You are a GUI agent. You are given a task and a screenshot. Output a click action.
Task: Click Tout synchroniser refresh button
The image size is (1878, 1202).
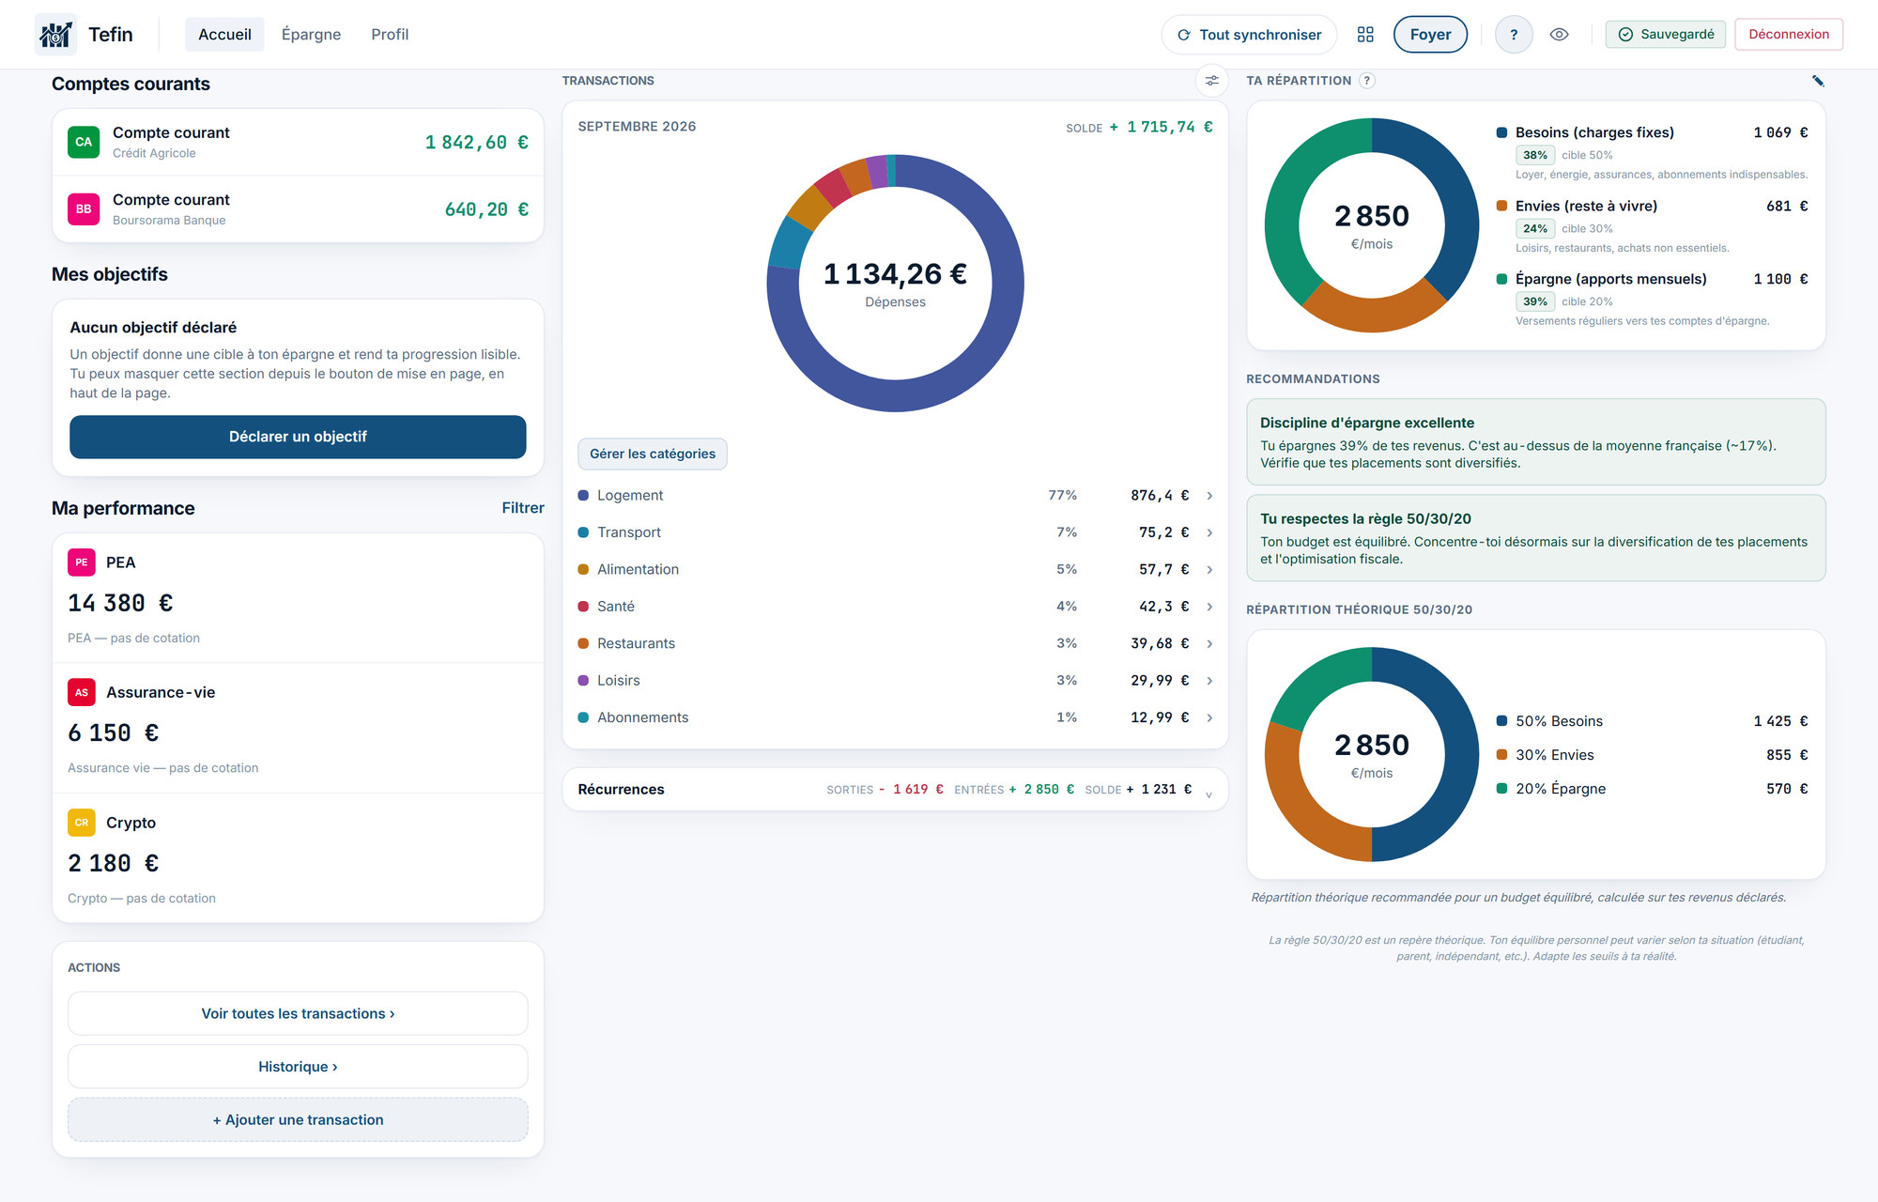[x=1249, y=35]
